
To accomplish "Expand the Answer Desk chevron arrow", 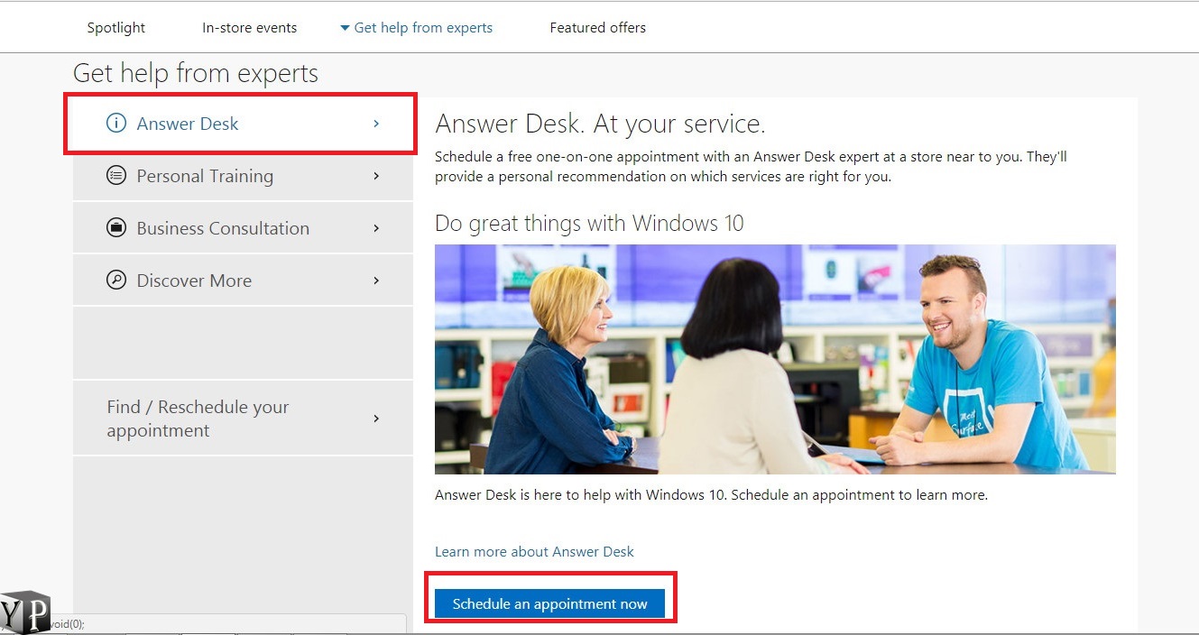I will 376,124.
